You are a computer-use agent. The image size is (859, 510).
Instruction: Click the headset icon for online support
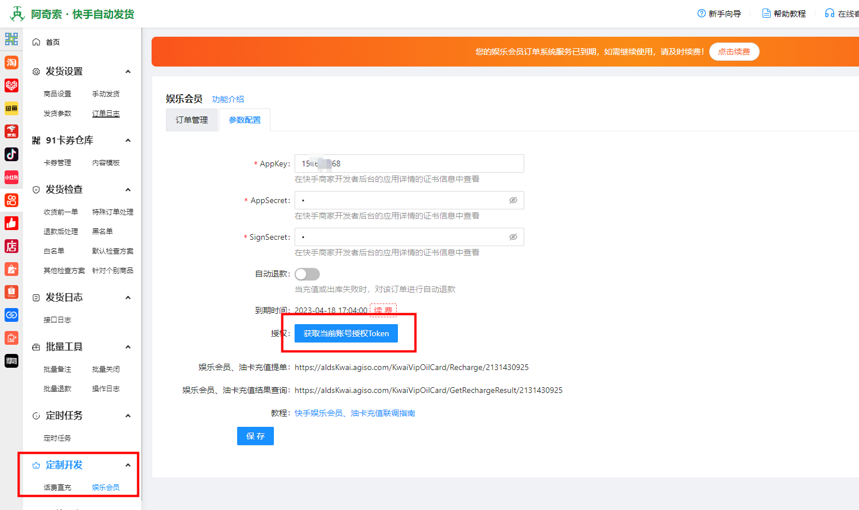[830, 13]
